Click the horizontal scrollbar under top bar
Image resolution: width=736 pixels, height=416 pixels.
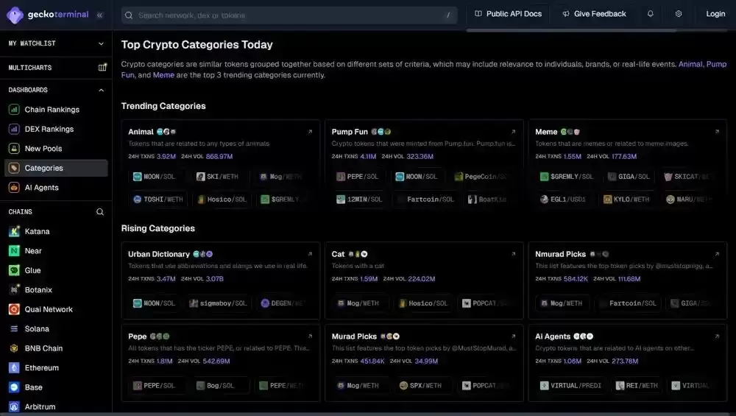571,30
